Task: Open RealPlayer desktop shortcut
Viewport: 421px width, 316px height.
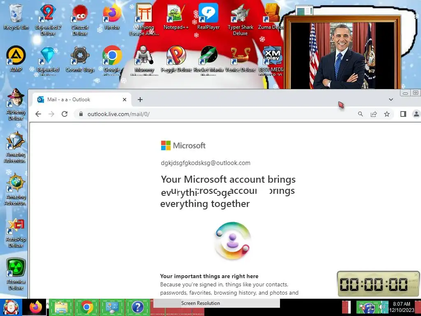Action: (x=208, y=16)
